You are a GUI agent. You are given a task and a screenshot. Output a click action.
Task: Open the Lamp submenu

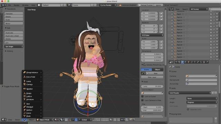(x=32, y=81)
